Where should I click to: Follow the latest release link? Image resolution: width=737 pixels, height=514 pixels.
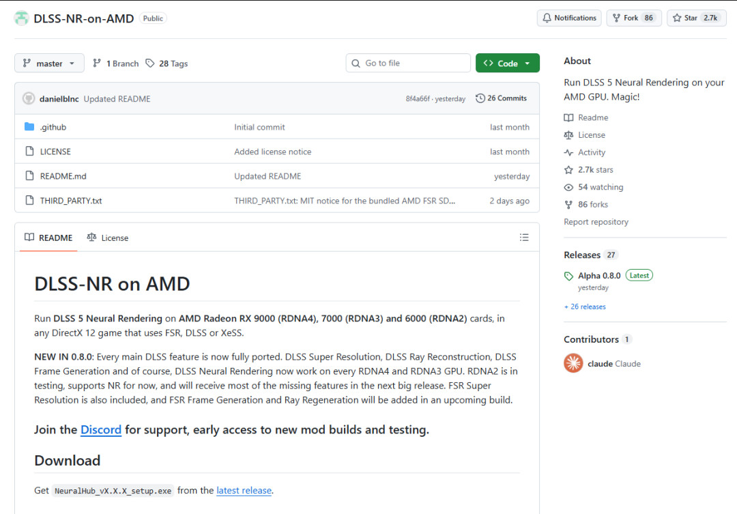244,490
